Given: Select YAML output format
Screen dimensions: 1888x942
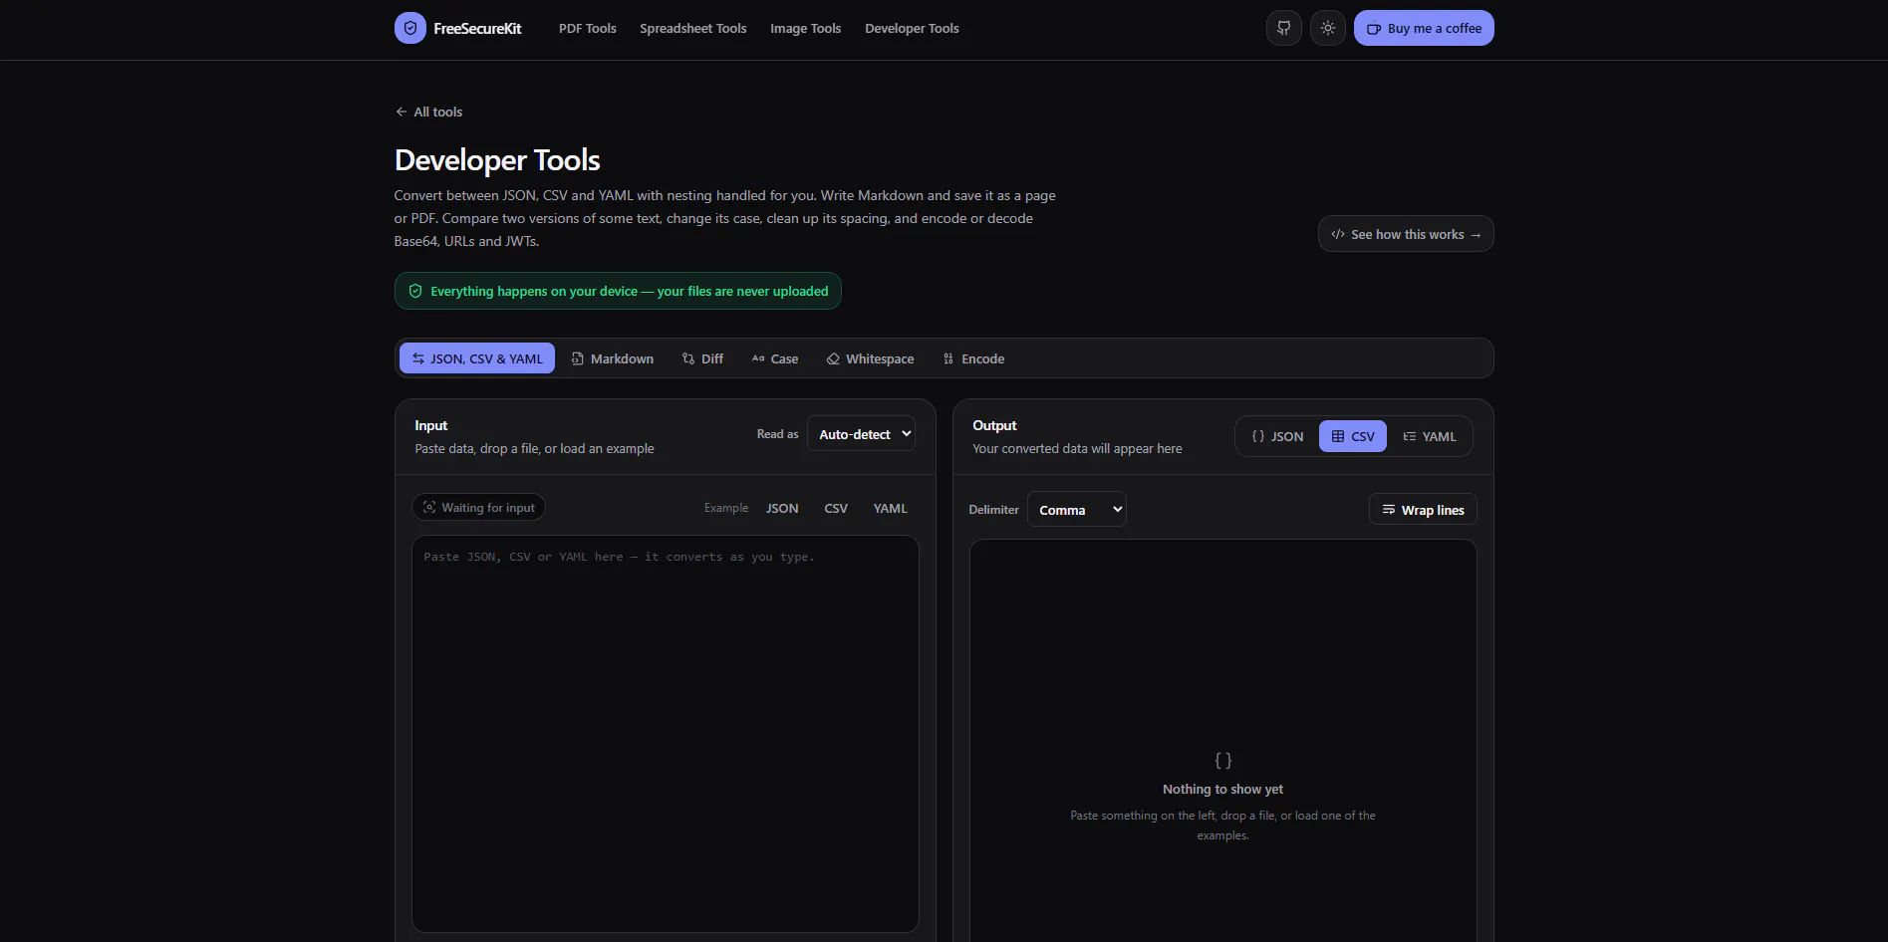Looking at the screenshot, I should [x=1430, y=436].
